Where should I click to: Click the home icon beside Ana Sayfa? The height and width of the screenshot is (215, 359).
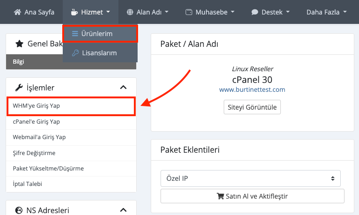tap(18, 12)
